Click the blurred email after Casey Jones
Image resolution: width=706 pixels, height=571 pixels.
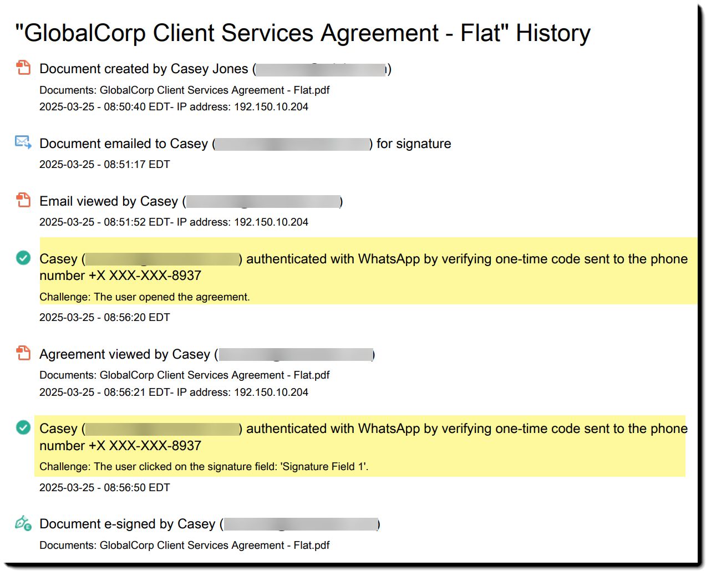(x=321, y=69)
